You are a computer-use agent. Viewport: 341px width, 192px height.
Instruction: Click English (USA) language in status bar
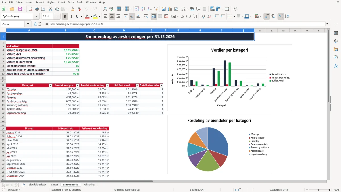pos(197,190)
